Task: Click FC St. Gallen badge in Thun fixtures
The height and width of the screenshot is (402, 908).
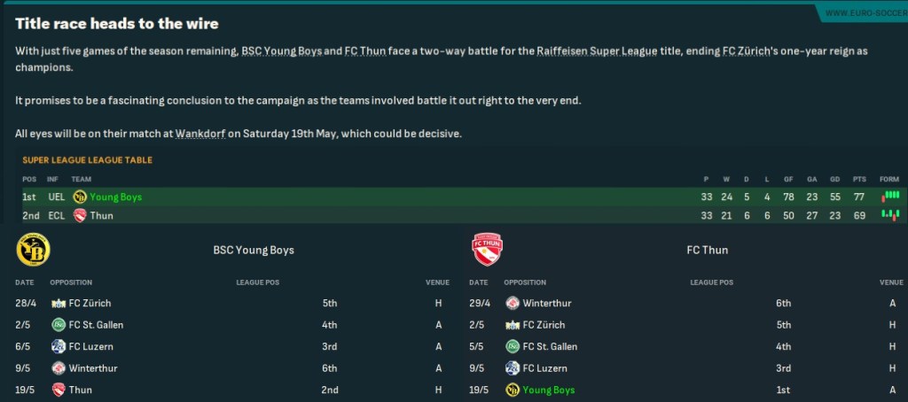Action: [x=512, y=346]
